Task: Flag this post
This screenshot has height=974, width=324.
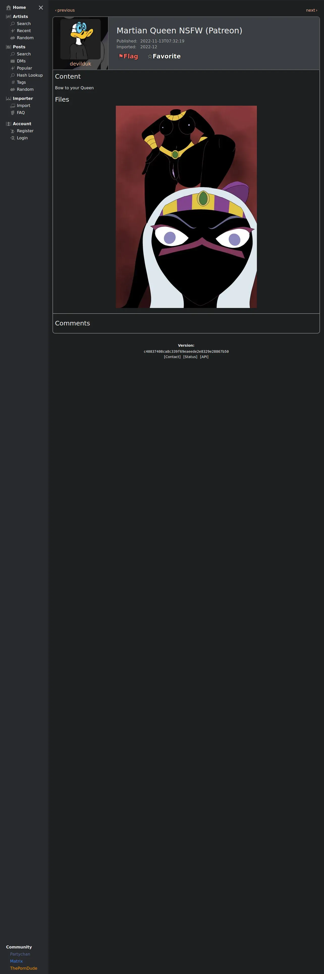Action: [128, 56]
